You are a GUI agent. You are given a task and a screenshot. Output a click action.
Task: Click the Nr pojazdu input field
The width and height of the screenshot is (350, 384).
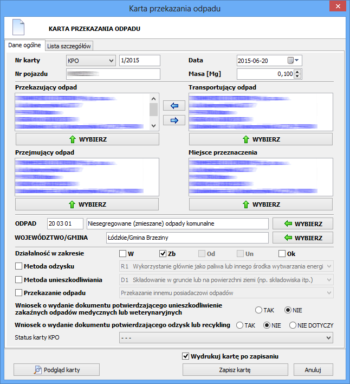point(113,74)
